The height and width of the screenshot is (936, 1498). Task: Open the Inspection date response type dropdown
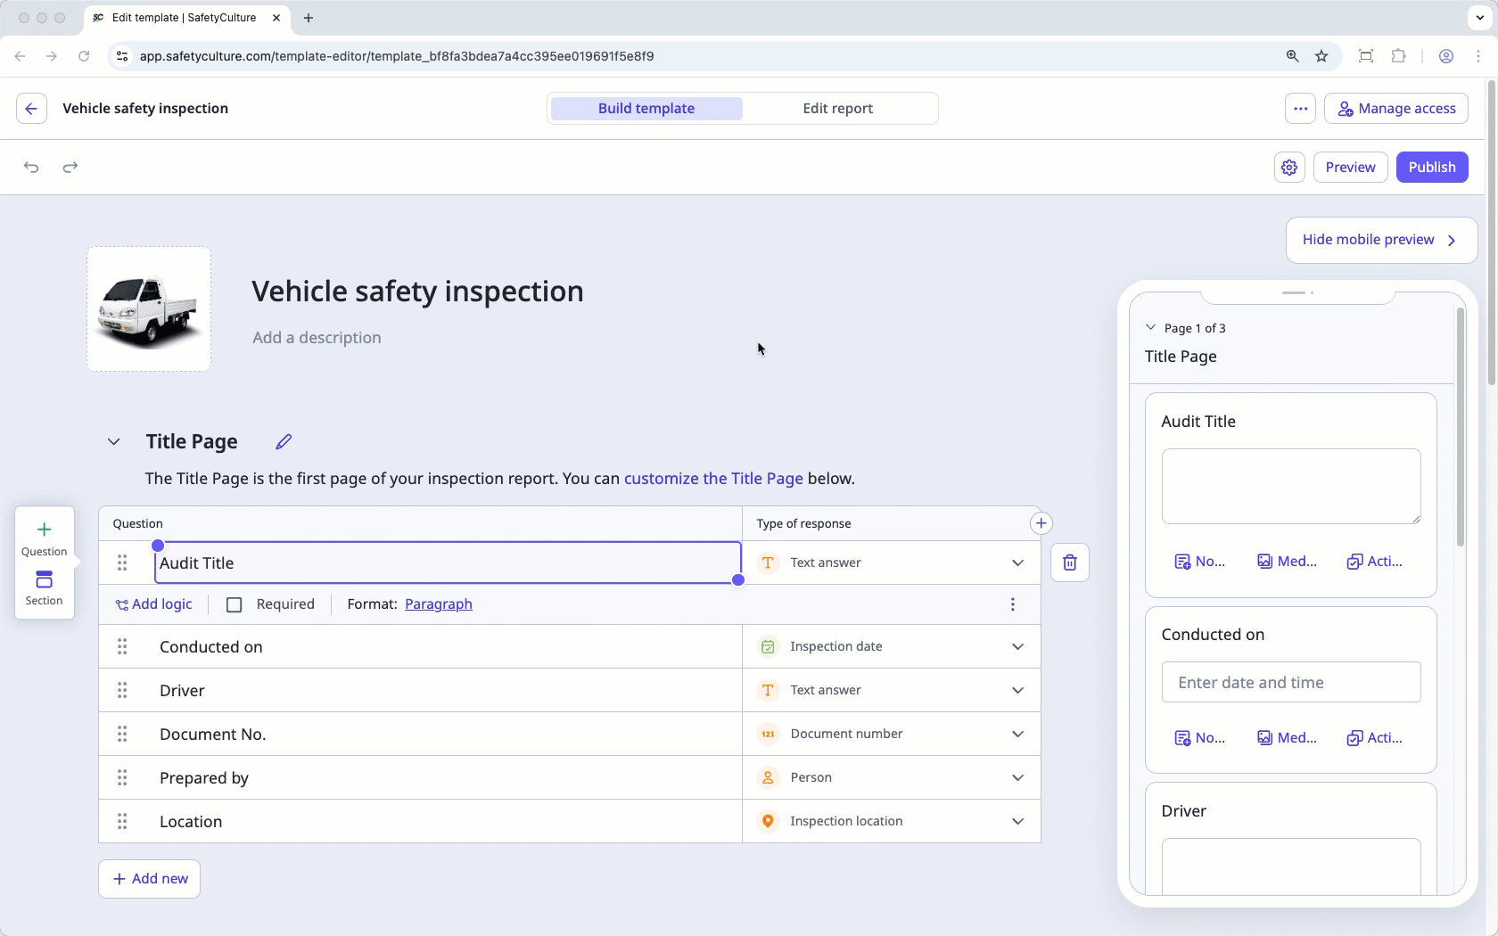892,646
